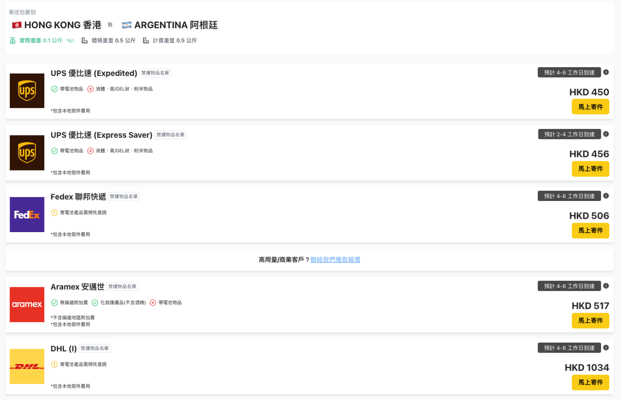Open 禁運物品名單 tag for UPS Express Saver
Screen dimensions: 621x400
click(x=170, y=135)
